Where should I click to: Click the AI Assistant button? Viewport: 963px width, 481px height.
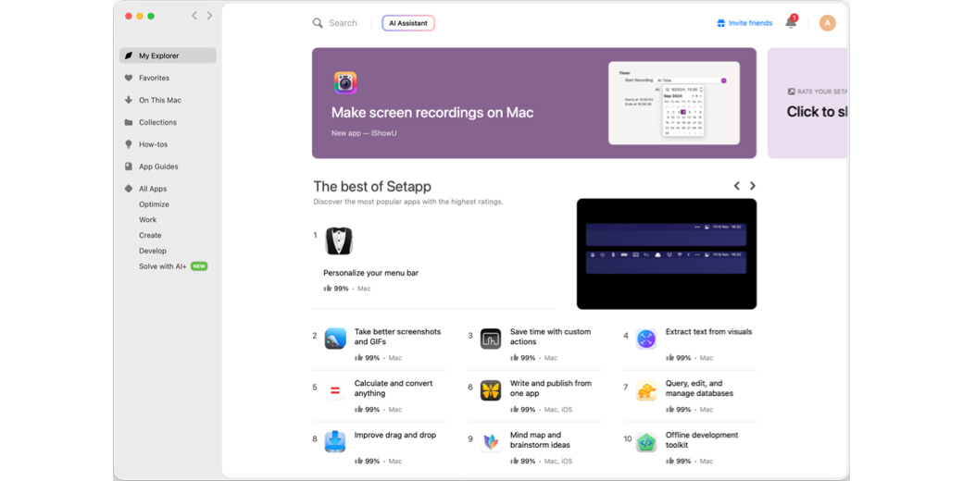pos(408,23)
